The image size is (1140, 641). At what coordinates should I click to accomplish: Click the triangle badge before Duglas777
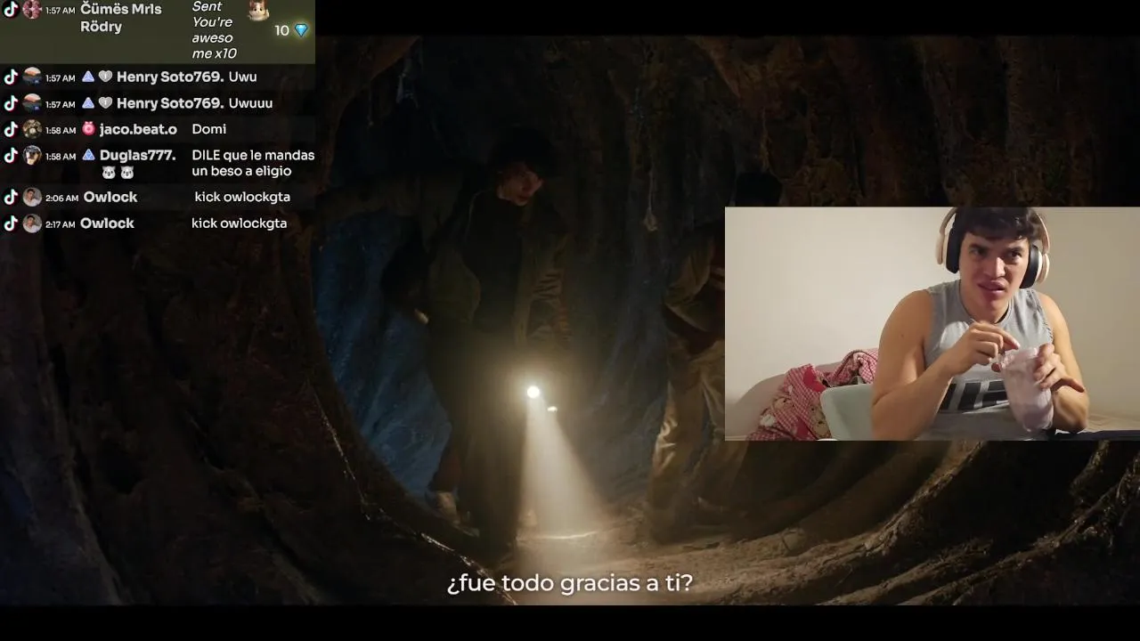pos(88,154)
